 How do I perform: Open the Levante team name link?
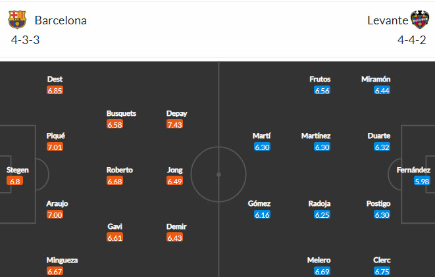[388, 20]
